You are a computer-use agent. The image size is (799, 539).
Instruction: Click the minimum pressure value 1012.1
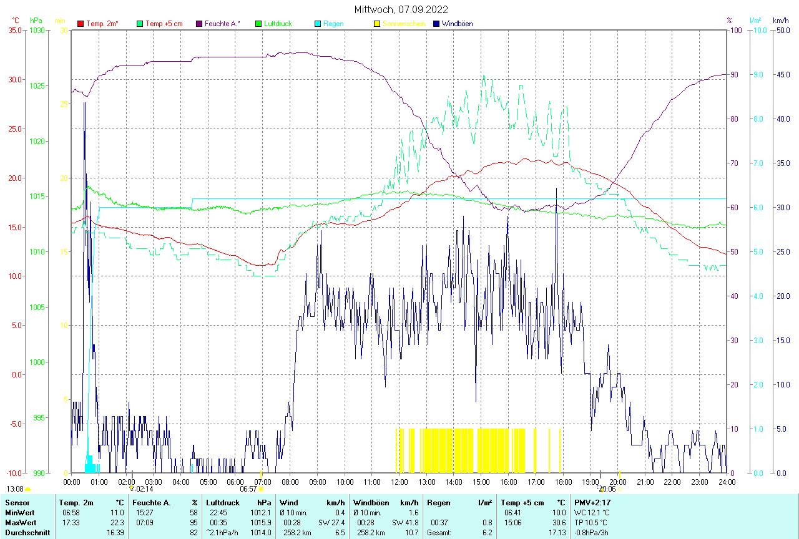click(262, 512)
